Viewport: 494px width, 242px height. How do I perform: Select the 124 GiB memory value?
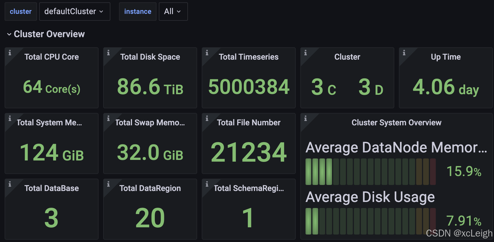52,152
